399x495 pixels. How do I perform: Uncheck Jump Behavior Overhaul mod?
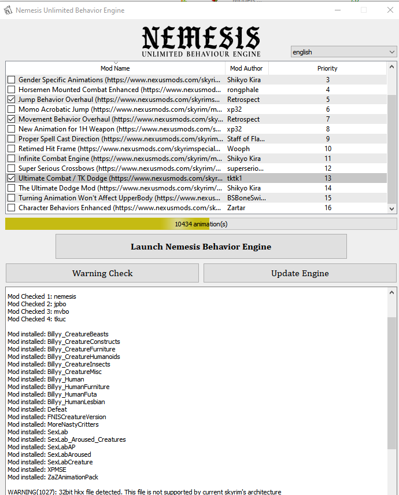point(12,100)
